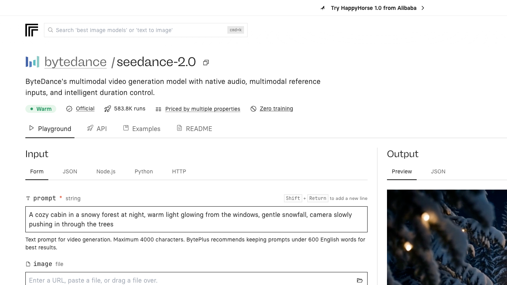Click the ByteDance multimodal model description text

(x=173, y=87)
